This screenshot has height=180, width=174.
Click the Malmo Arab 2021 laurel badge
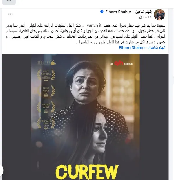pos(46,107)
